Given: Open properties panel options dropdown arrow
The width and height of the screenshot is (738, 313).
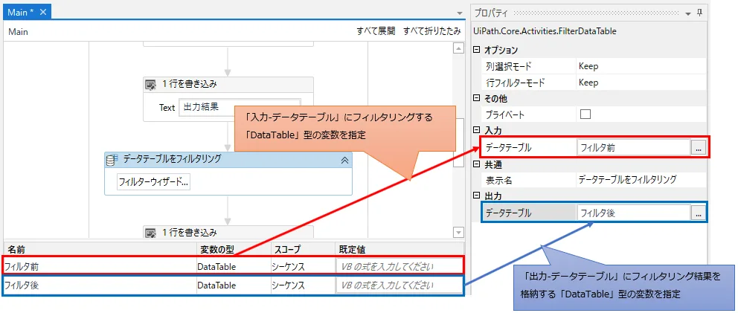Looking at the screenshot, I should 687,13.
